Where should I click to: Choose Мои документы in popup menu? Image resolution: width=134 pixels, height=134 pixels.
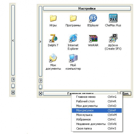point(97,106)
